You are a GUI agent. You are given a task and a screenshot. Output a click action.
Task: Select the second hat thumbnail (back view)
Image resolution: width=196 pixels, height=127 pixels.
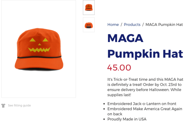click(x=89, y=25)
